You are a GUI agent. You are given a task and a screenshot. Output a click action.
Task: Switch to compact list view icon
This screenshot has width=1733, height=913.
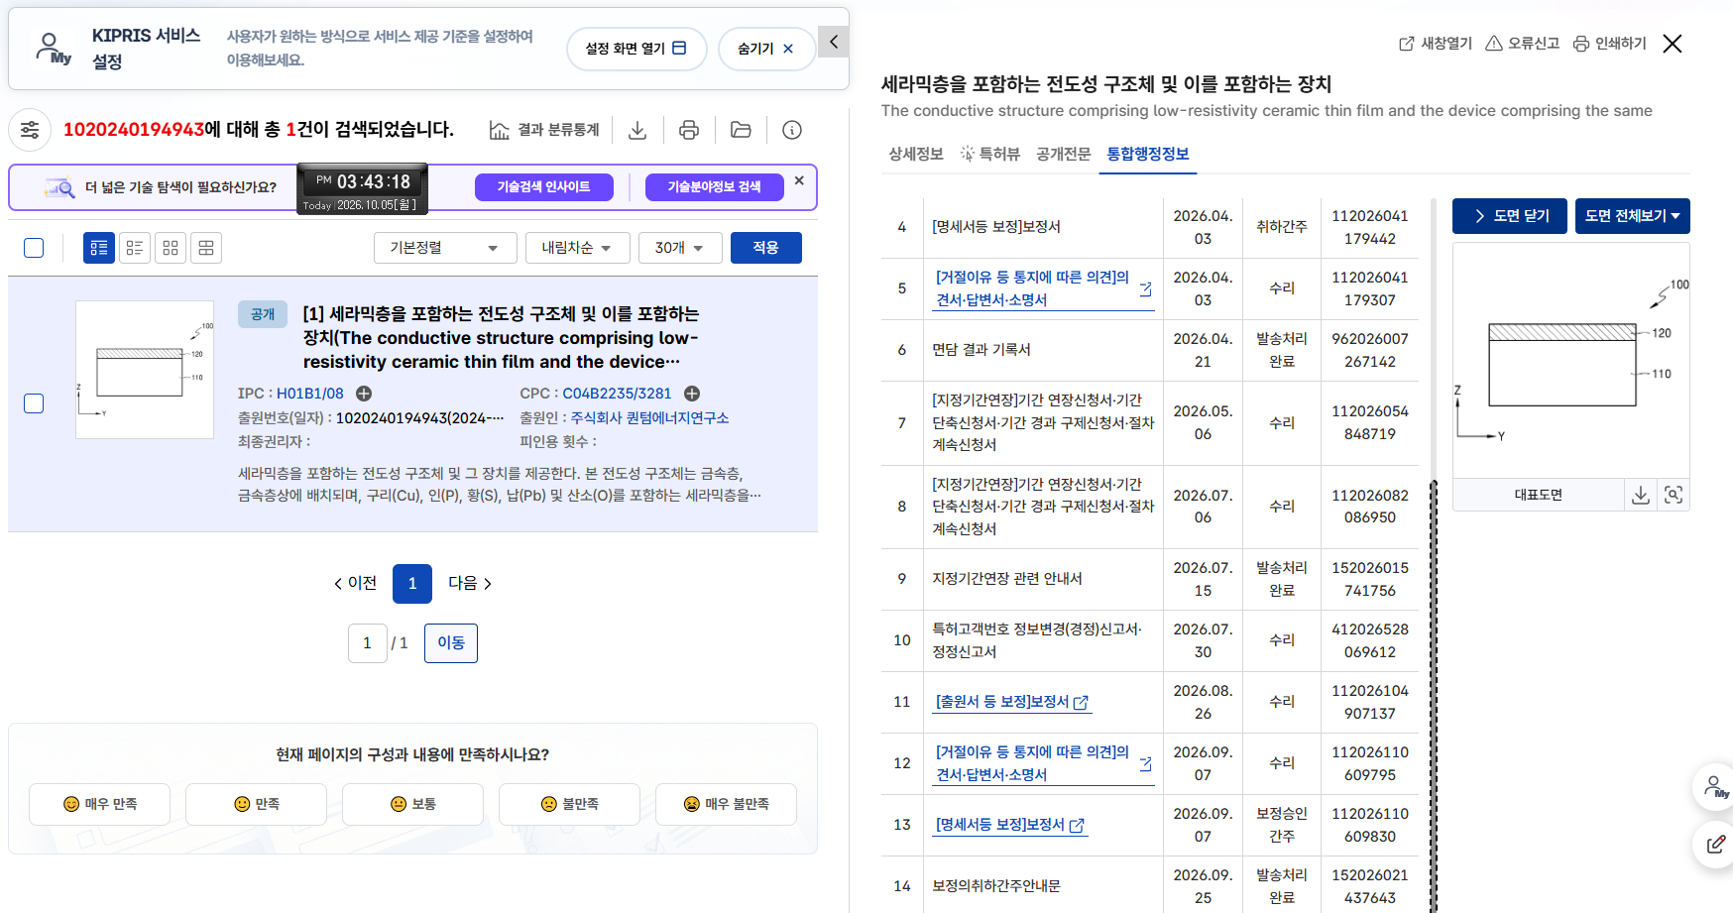(135, 248)
